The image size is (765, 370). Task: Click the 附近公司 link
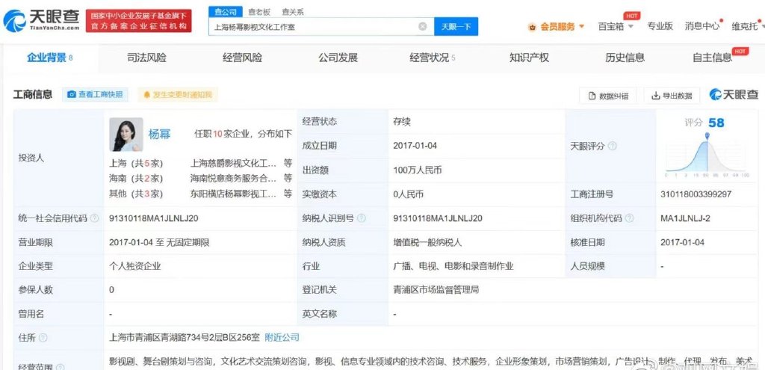(x=282, y=337)
